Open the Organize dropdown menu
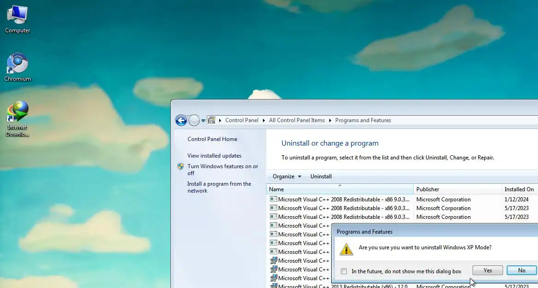Viewport: 538px width, 288px height. pos(287,176)
